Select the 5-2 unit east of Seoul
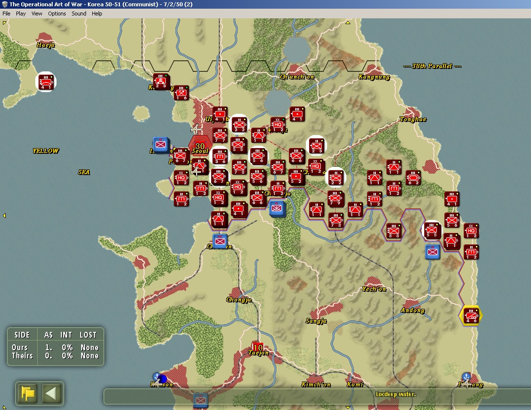Viewport: 531px width, 410px height. 297,177
